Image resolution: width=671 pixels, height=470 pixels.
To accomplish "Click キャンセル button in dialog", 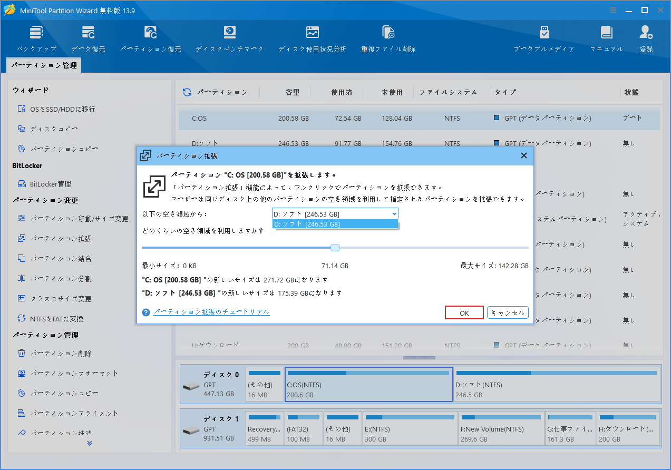I will [508, 313].
